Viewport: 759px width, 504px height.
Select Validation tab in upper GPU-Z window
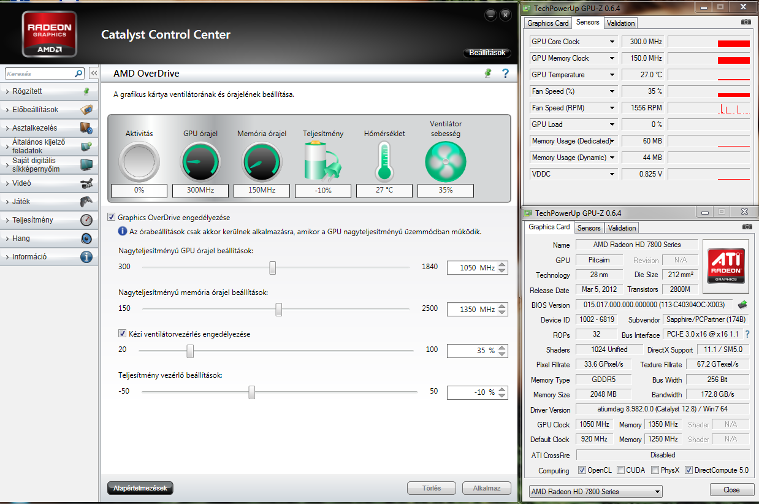pyautogui.click(x=621, y=23)
